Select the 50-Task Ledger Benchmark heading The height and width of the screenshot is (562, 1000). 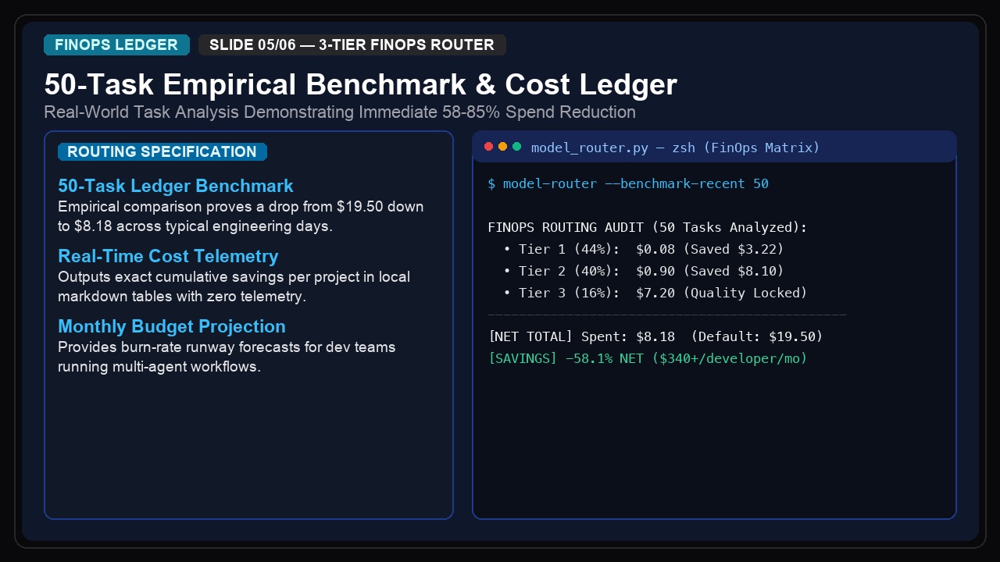pyautogui.click(x=176, y=186)
